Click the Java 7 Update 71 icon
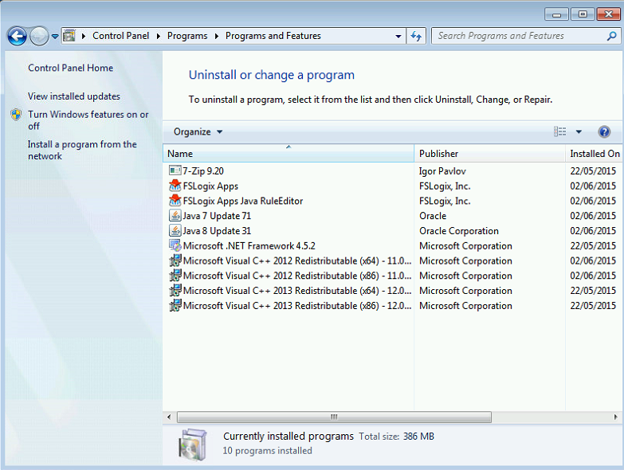The image size is (624, 470). coord(175,216)
